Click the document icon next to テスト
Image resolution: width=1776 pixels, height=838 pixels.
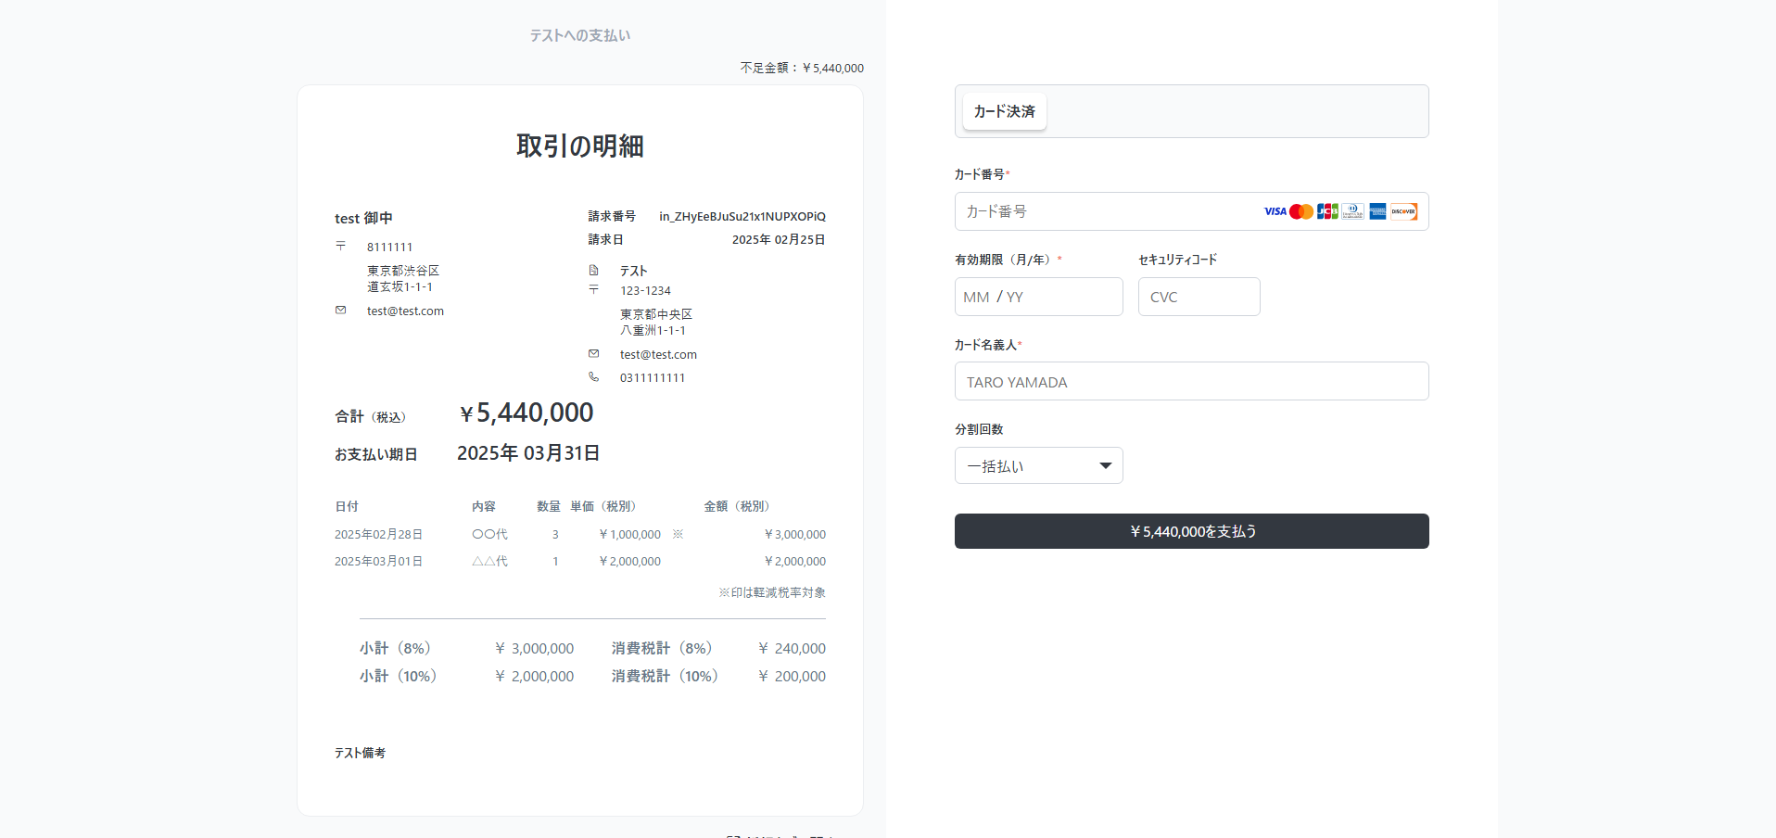pyautogui.click(x=593, y=271)
